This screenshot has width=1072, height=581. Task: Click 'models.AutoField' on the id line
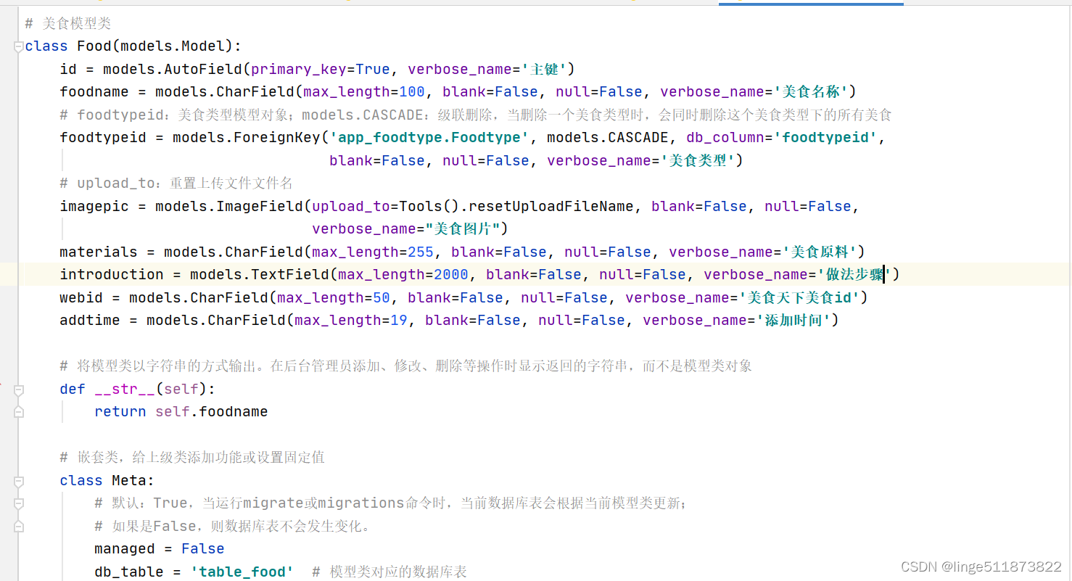tap(173, 69)
